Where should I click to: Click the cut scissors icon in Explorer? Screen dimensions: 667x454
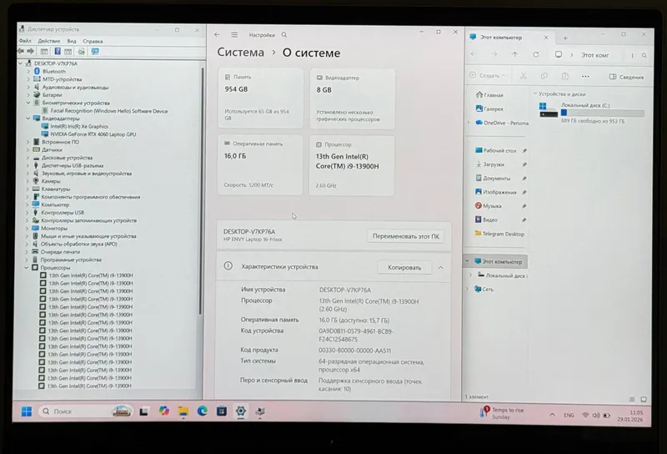pos(524,76)
